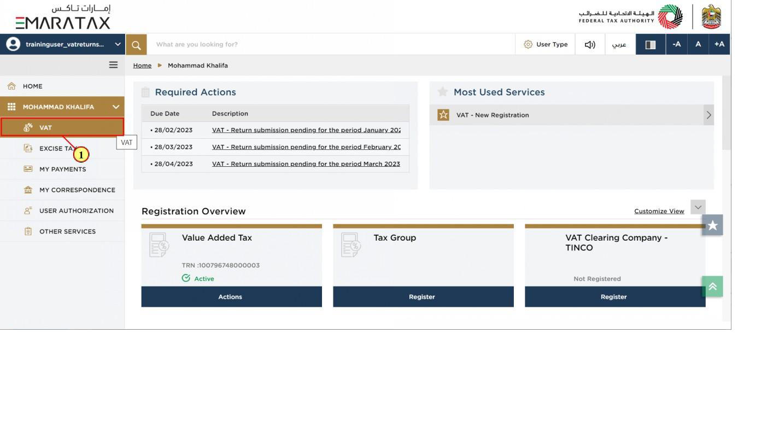Viewport: 773px width, 438px height.
Task: Click the user avatar icon
Action: coord(12,44)
